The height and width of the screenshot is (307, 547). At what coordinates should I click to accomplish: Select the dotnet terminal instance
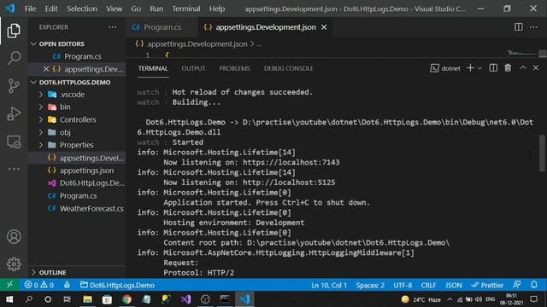point(445,68)
